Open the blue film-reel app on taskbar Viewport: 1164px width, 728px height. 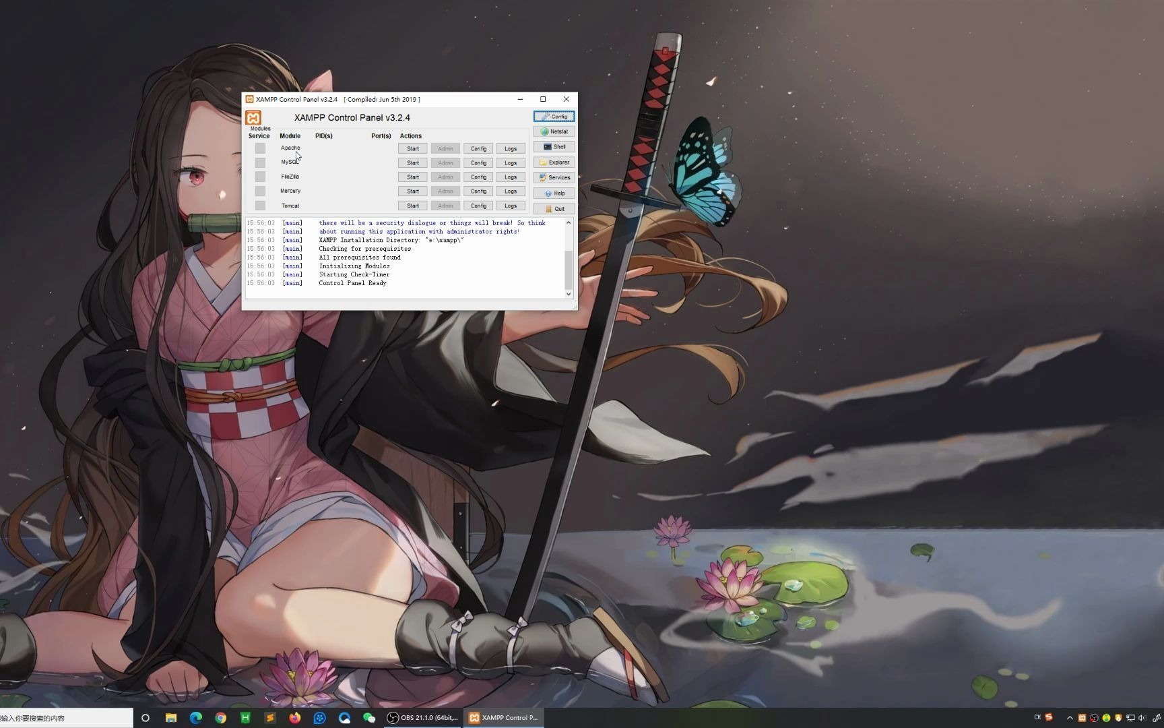pos(320,718)
